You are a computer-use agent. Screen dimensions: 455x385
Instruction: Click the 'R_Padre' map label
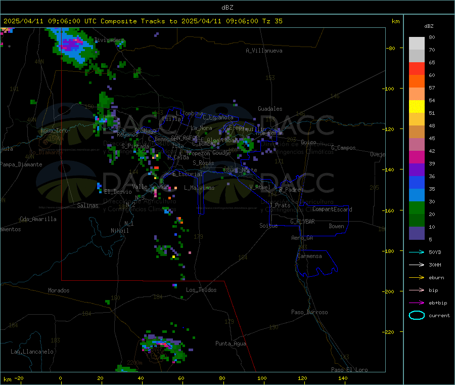click(x=290, y=190)
